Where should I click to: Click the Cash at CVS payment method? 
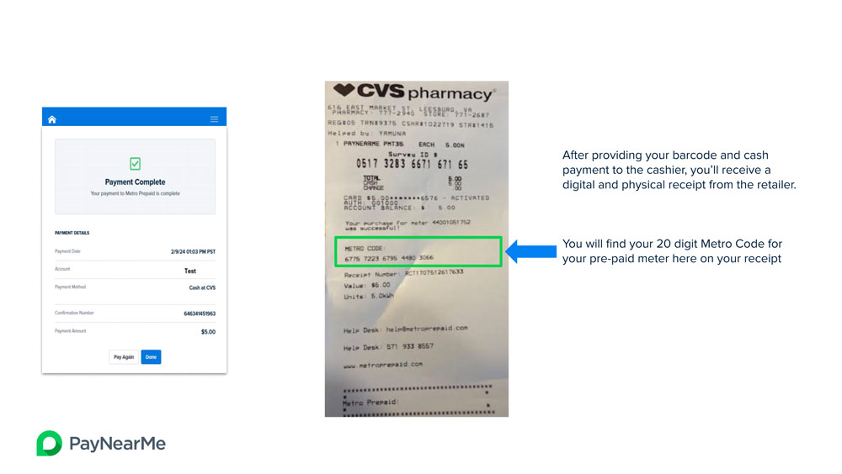(x=202, y=288)
